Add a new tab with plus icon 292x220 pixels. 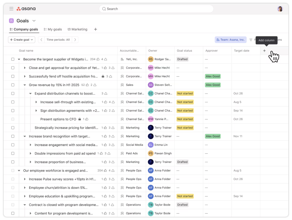[x=96, y=29]
